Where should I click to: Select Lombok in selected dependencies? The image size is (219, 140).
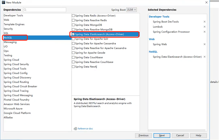point(158,27)
